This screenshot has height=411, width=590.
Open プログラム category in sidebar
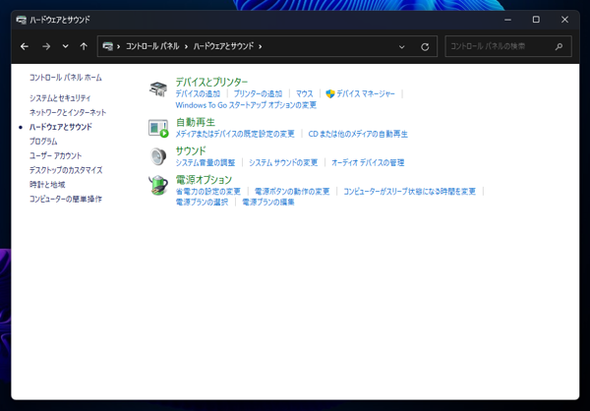coord(43,142)
